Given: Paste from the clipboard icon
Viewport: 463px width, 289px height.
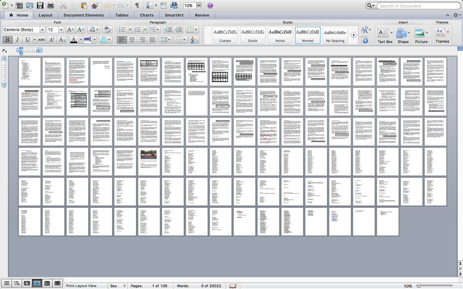Looking at the screenshot, I should tap(84, 5).
